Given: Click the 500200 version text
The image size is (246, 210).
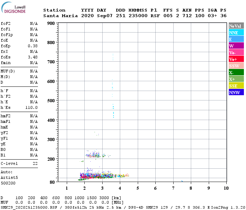Looking at the screenshot, I should [x=8, y=183].
